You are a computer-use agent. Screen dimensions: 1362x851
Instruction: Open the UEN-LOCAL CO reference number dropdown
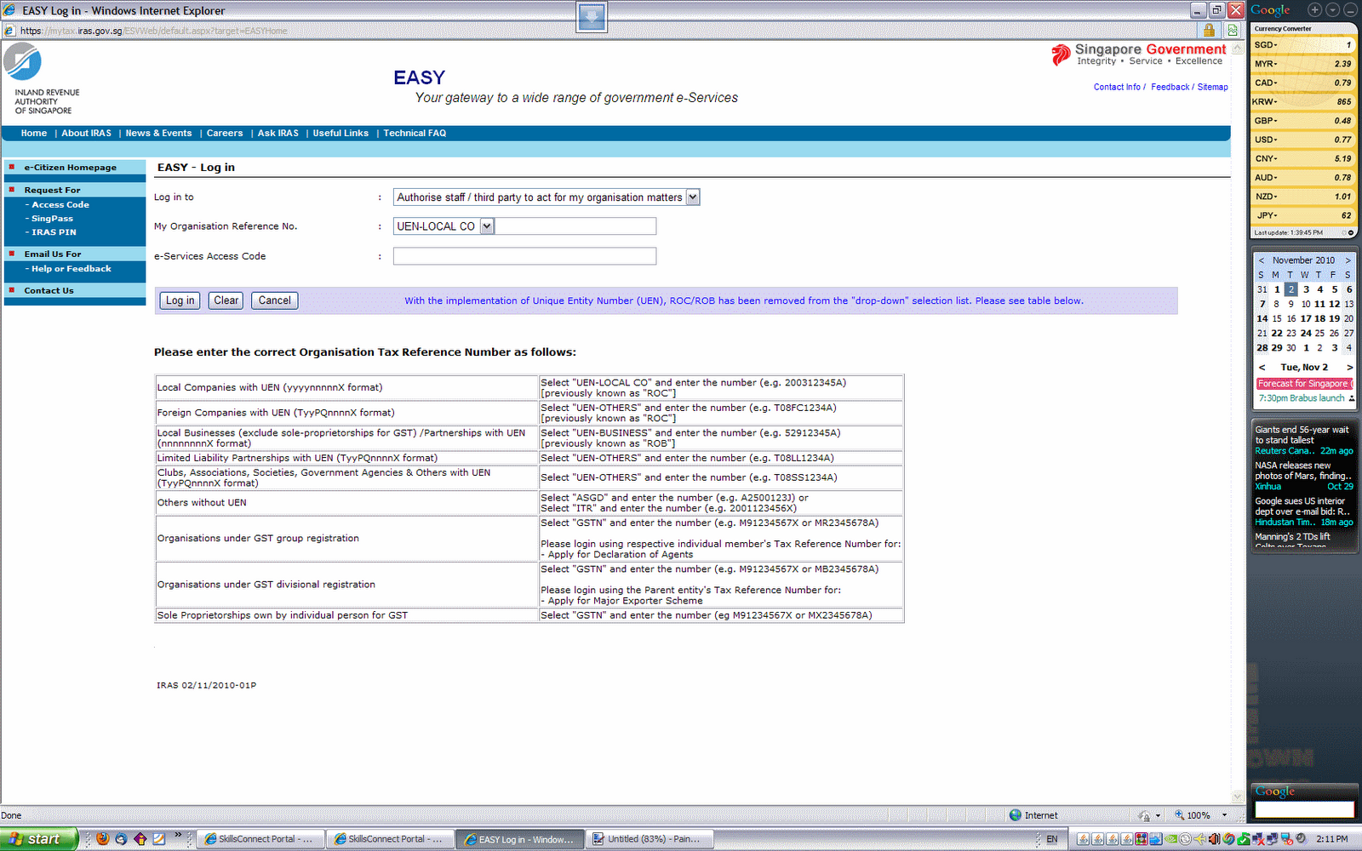[x=486, y=226]
